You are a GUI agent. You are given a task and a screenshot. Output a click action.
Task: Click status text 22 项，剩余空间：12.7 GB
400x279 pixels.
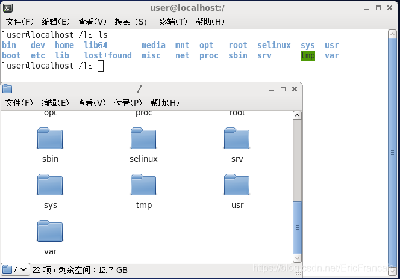(80, 270)
